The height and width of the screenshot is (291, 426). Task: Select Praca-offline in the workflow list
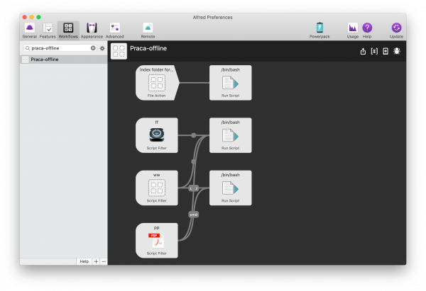tap(64, 59)
